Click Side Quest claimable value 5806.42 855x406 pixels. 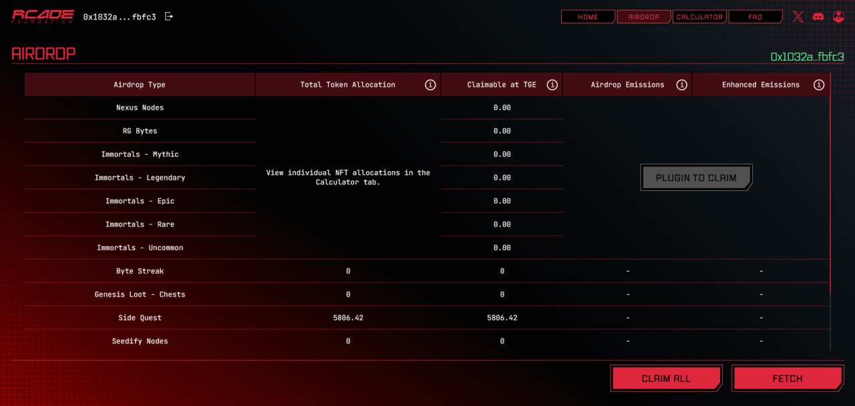[x=502, y=318]
